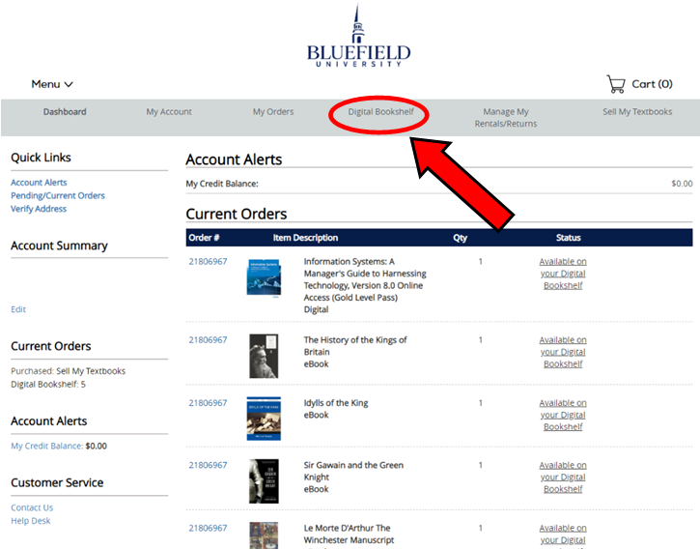Open My Credit Balance sidebar link
Viewport: 700px width, 550px height.
click(x=47, y=446)
